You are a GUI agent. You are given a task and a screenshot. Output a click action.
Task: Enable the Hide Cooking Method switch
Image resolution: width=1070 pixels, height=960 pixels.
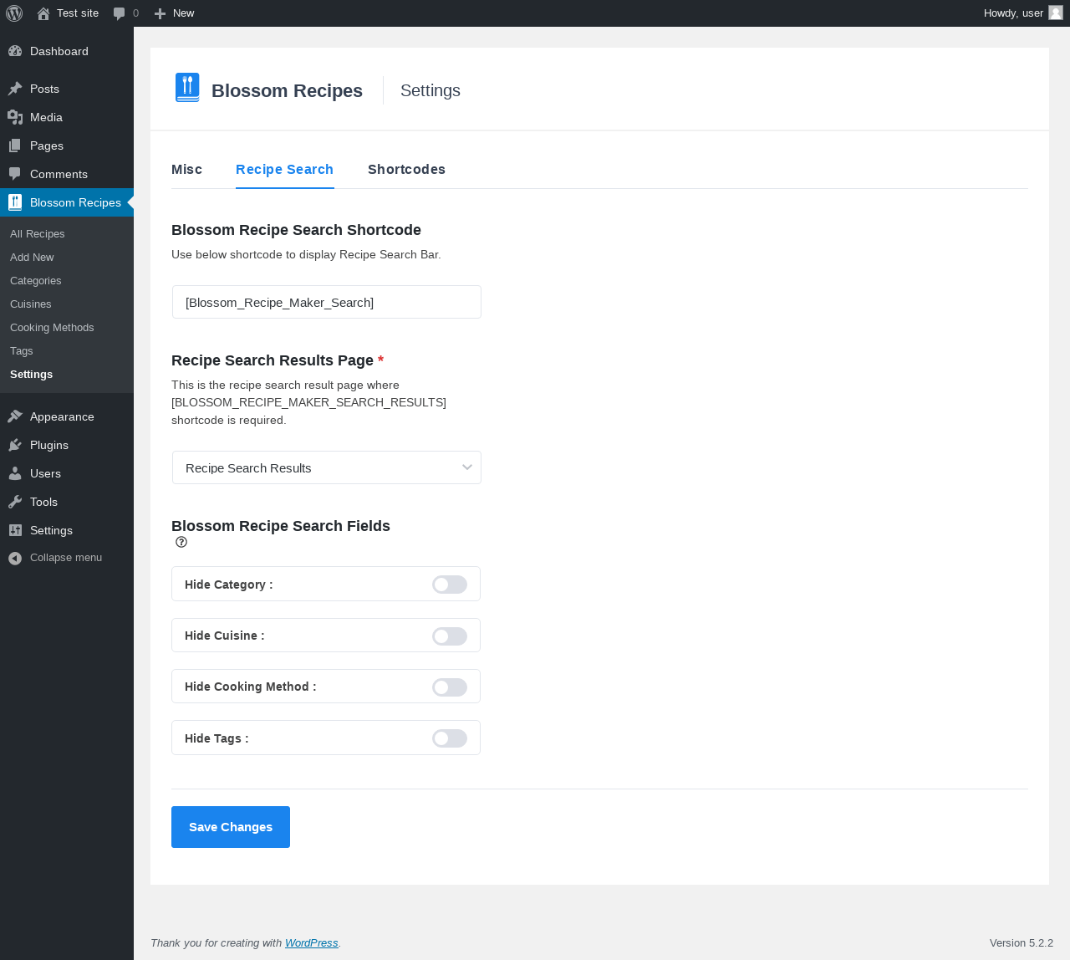point(450,687)
